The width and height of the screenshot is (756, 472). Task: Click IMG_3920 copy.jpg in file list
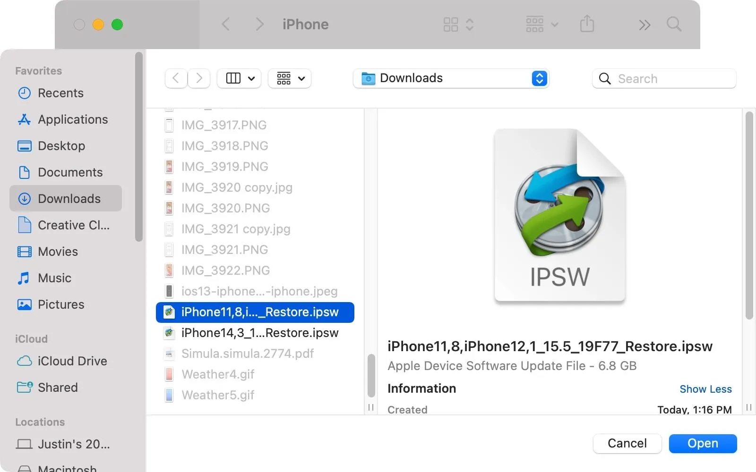[x=255, y=187]
